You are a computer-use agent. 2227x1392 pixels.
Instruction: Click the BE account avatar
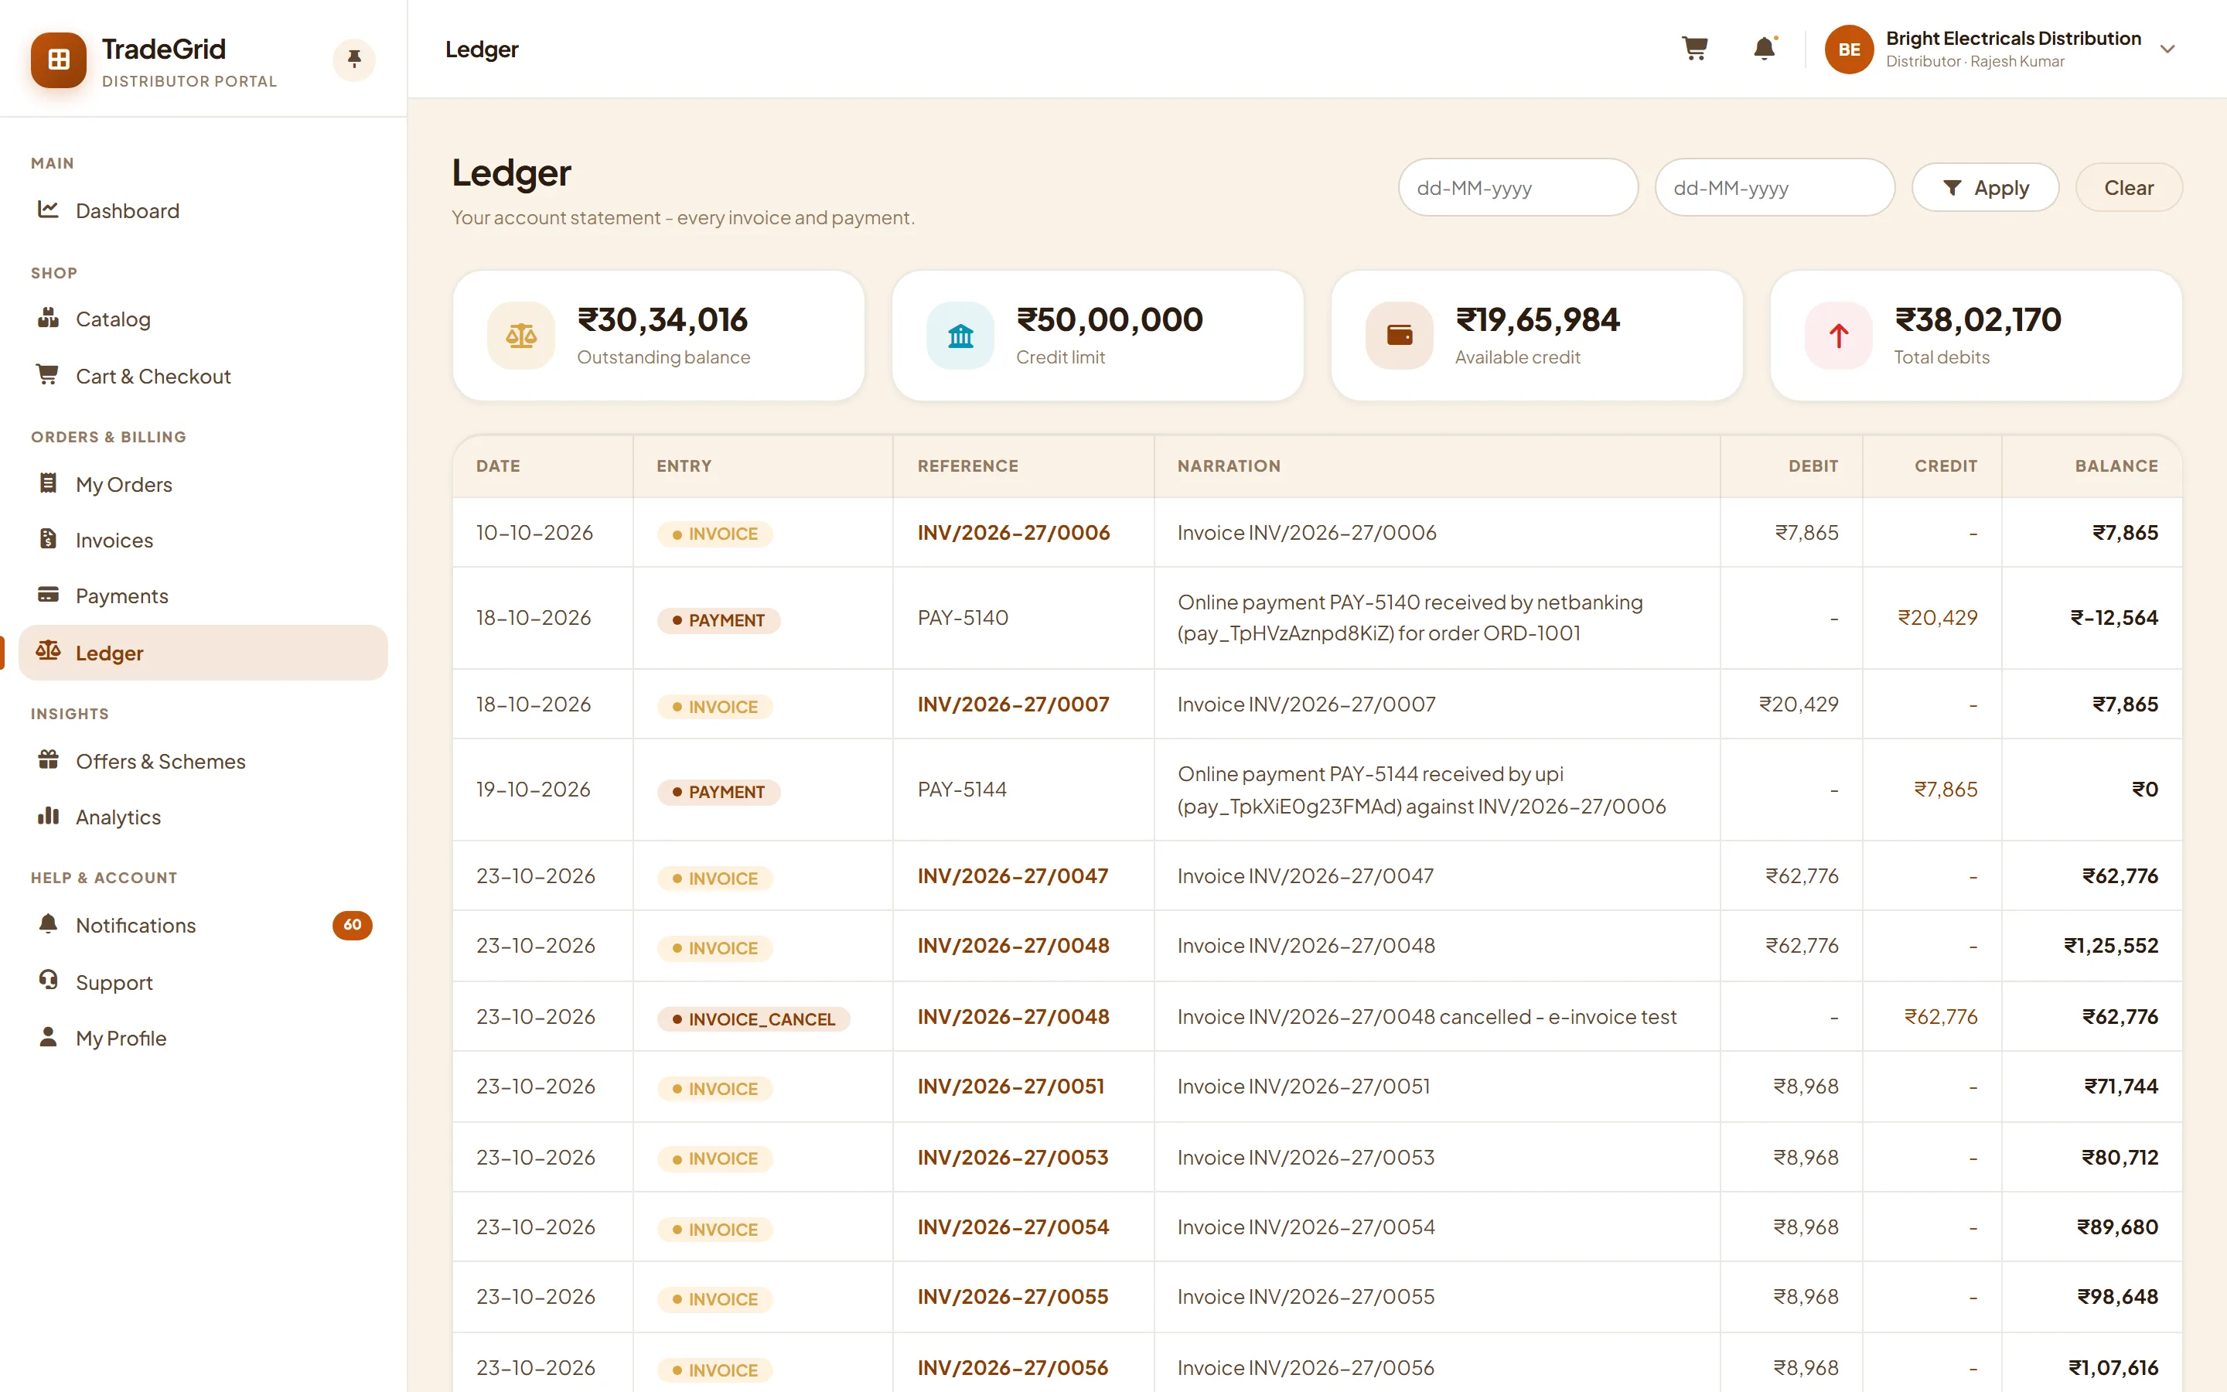(1849, 49)
